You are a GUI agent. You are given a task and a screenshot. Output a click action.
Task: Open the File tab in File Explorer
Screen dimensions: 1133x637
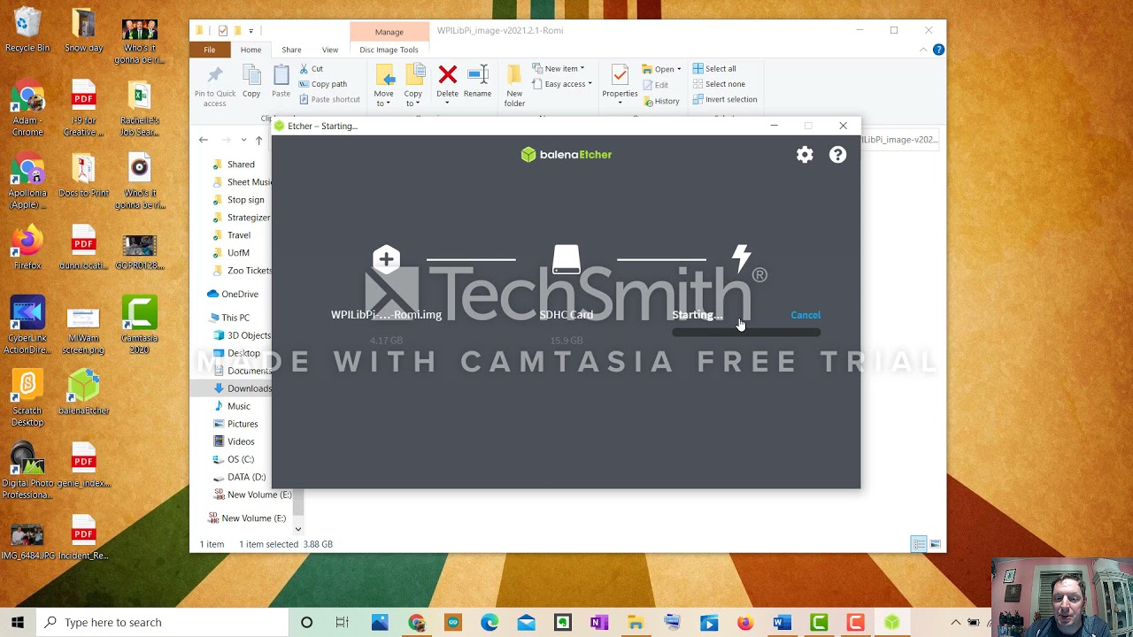tap(210, 50)
